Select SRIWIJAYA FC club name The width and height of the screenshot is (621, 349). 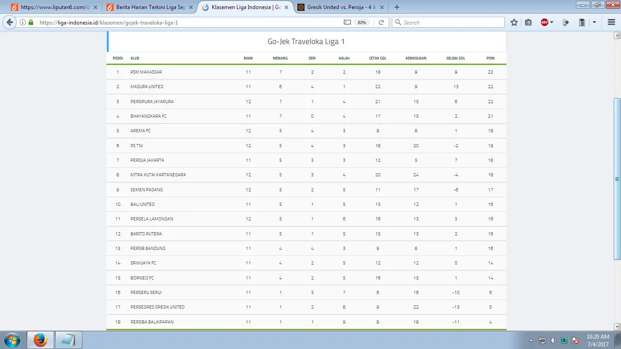(143, 263)
